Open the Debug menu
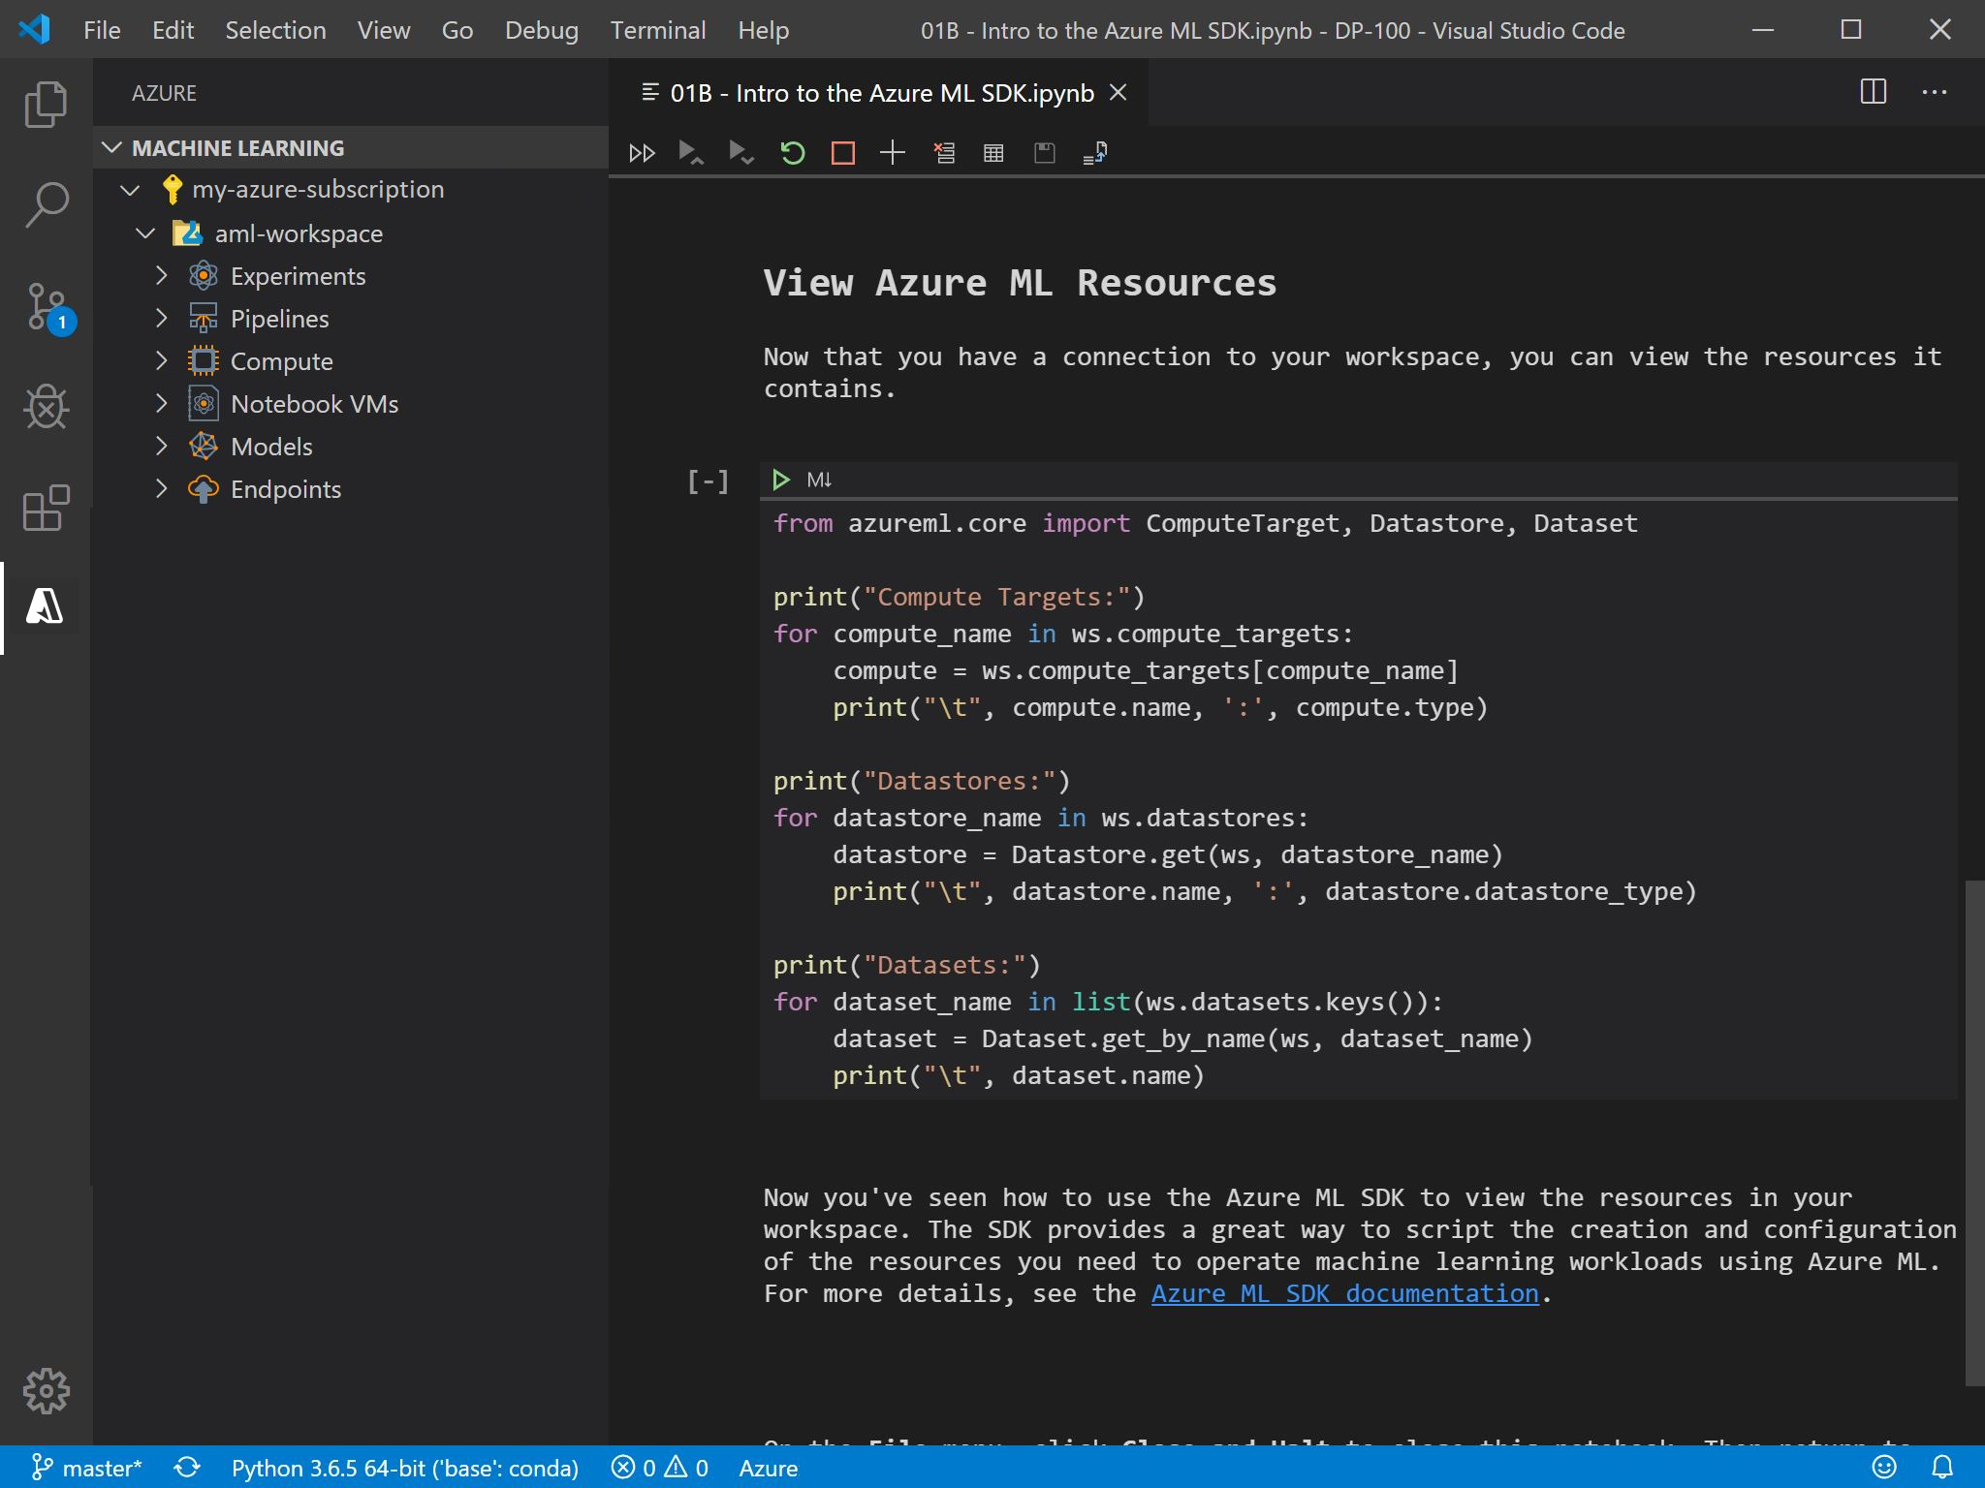Viewport: 1985px width, 1488px height. [x=541, y=30]
